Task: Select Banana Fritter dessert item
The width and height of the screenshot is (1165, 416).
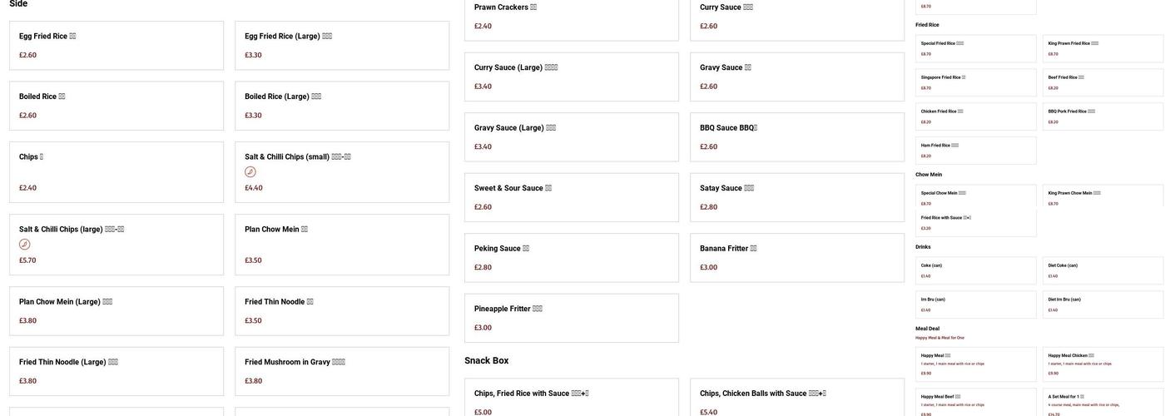Action: (796, 257)
